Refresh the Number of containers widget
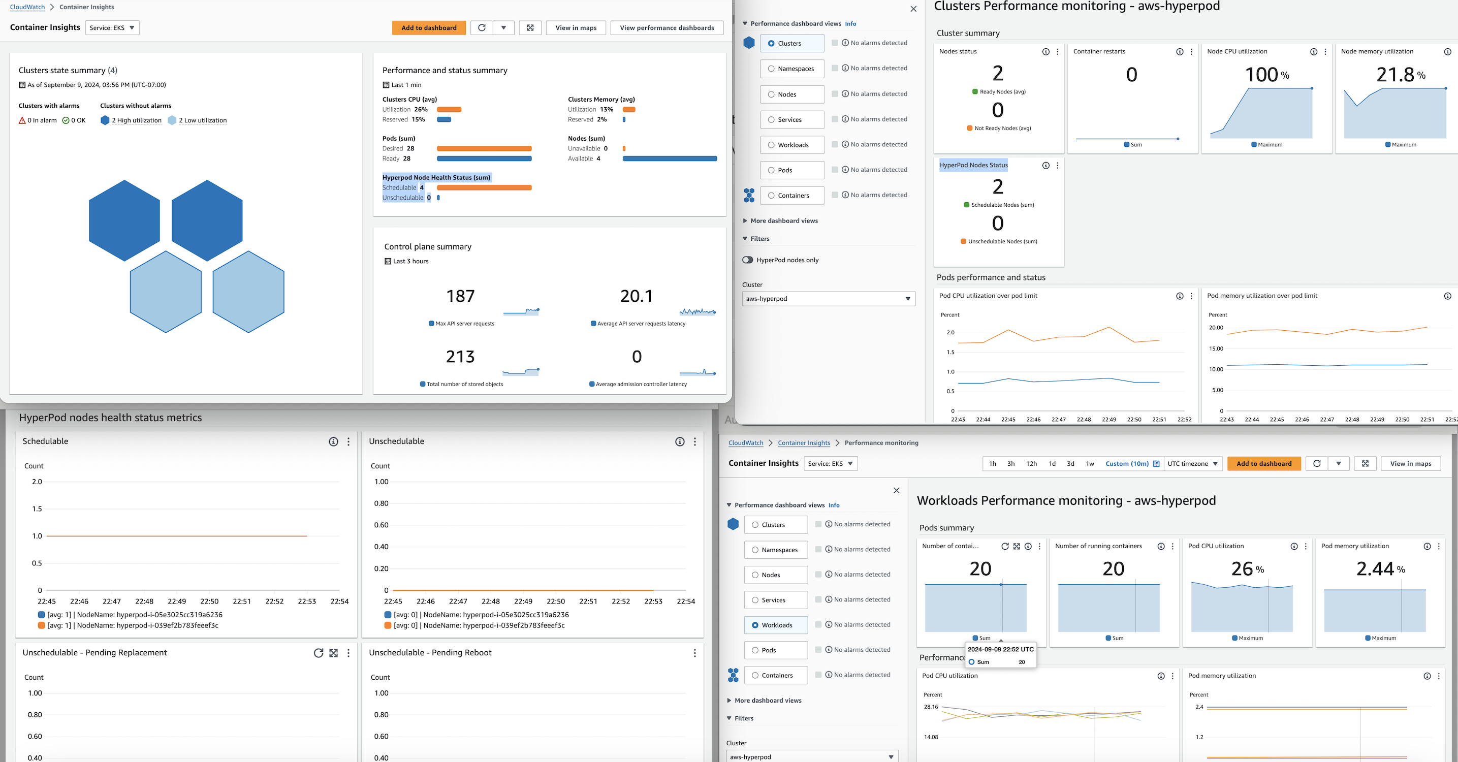The width and height of the screenshot is (1458, 762). pos(1005,546)
